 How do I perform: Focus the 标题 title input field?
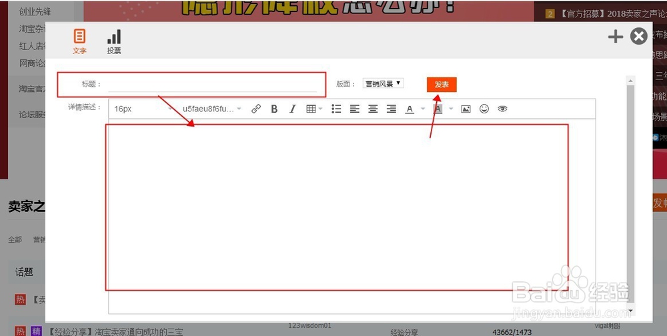pyautogui.click(x=212, y=84)
